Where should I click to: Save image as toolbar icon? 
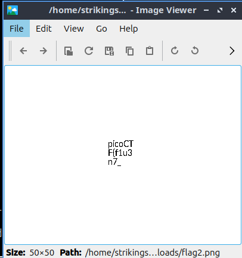pyautogui.click(x=109, y=51)
